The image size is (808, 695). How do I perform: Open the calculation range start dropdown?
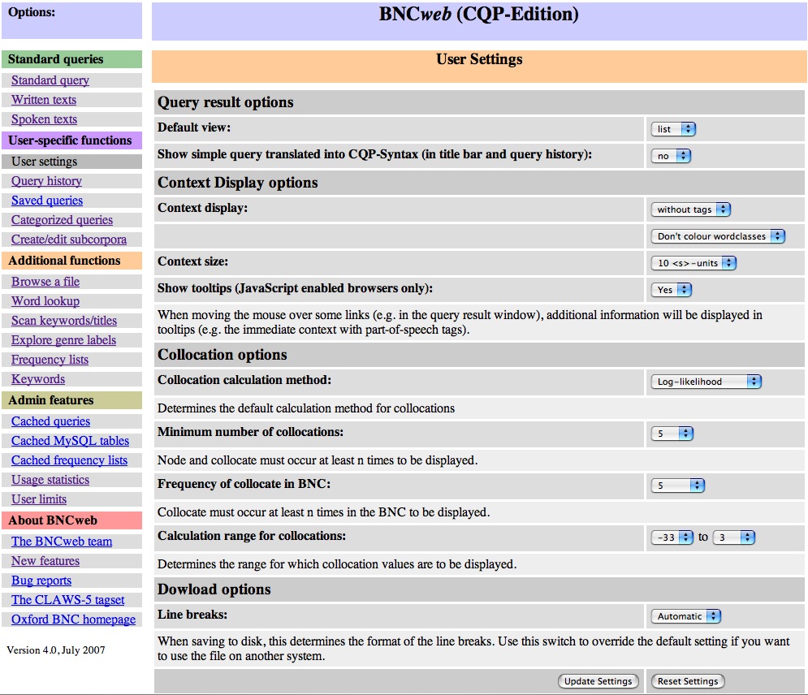click(x=672, y=537)
